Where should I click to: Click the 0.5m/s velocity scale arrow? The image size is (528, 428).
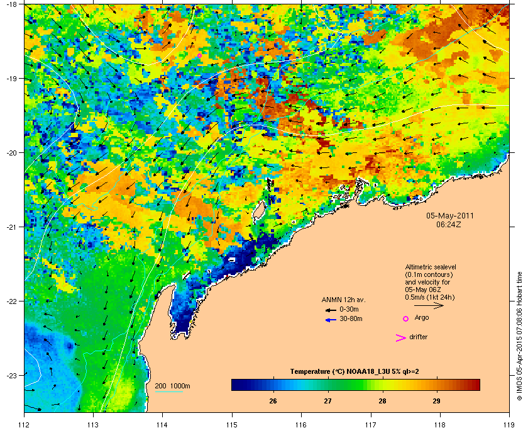click(x=429, y=305)
